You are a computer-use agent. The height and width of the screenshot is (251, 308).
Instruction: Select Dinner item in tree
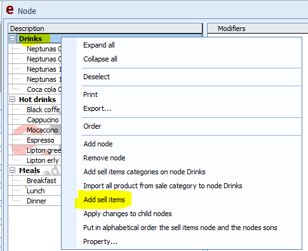(x=36, y=201)
